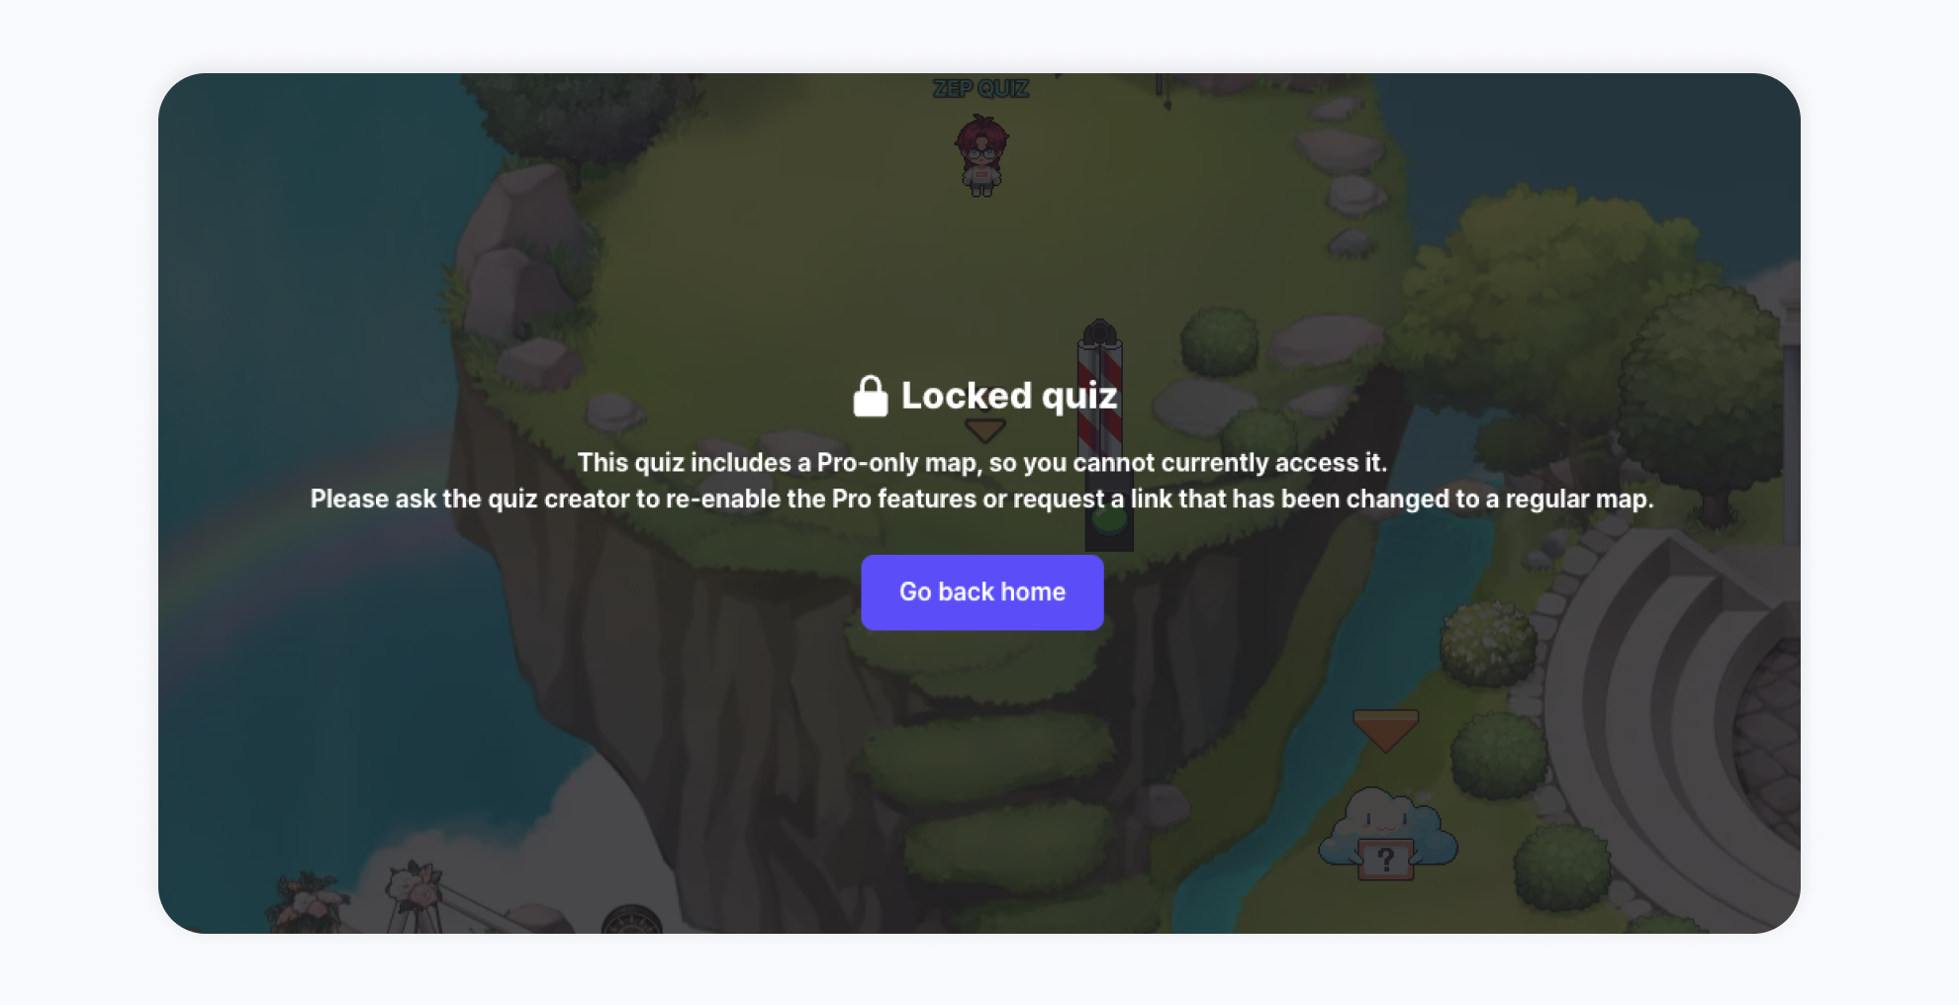Click the white flowering bush
Screen dimensions: 1959x1005
tap(1488, 645)
